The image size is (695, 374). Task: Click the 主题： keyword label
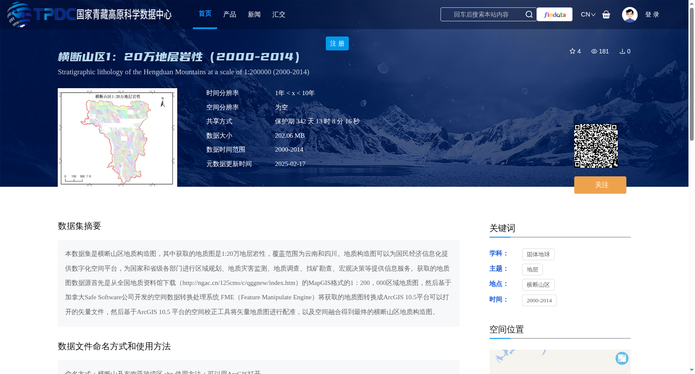(499, 268)
